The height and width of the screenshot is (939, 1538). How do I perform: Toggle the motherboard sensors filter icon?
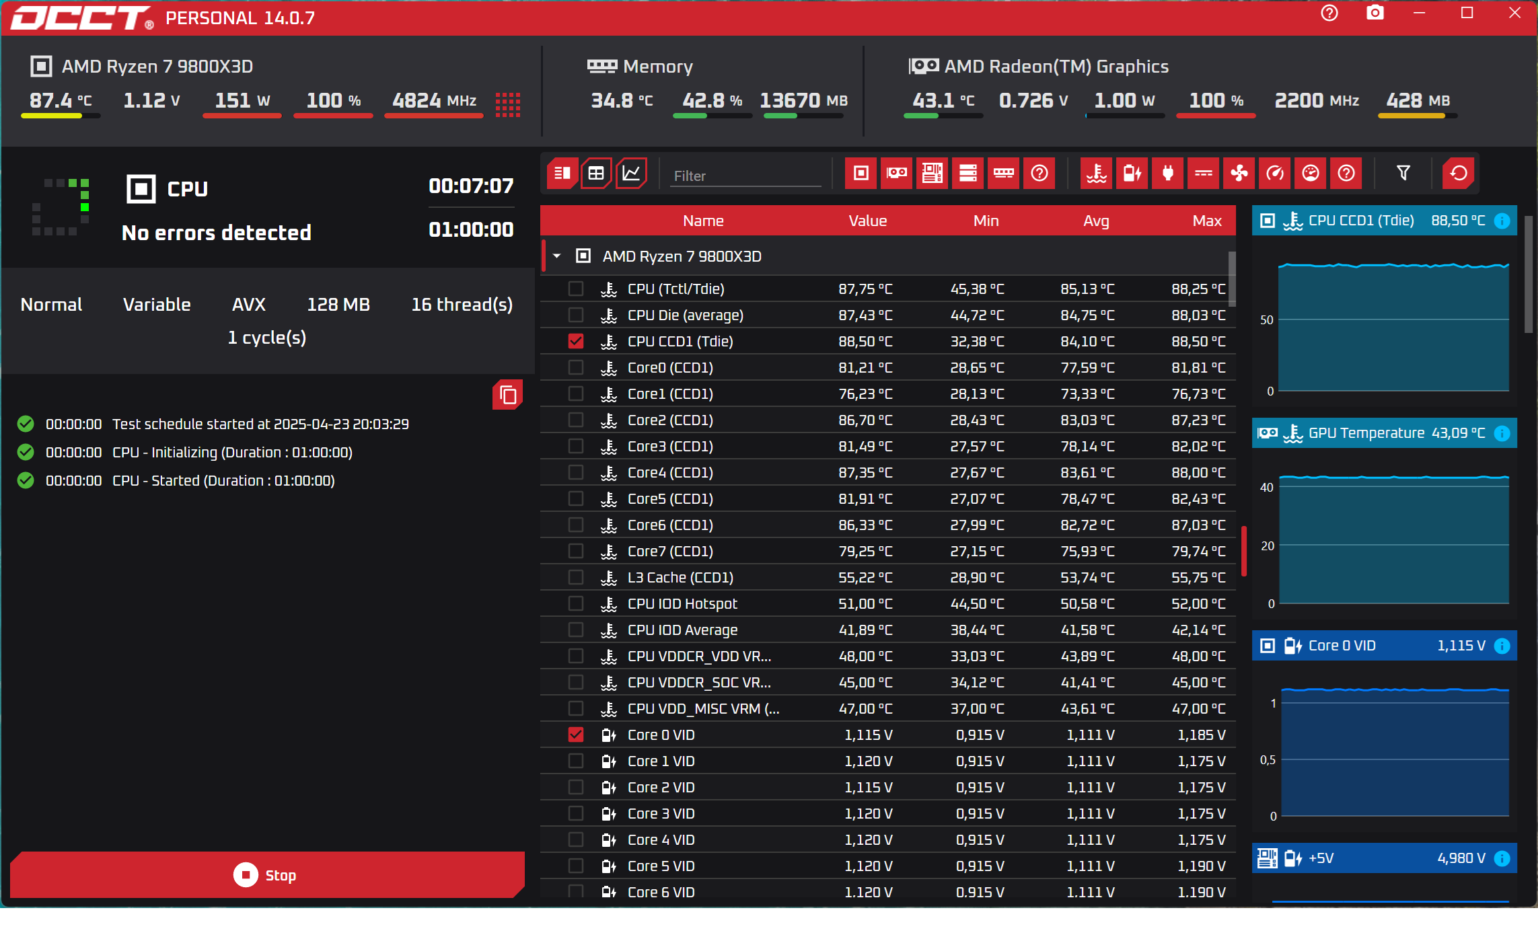tap(932, 174)
